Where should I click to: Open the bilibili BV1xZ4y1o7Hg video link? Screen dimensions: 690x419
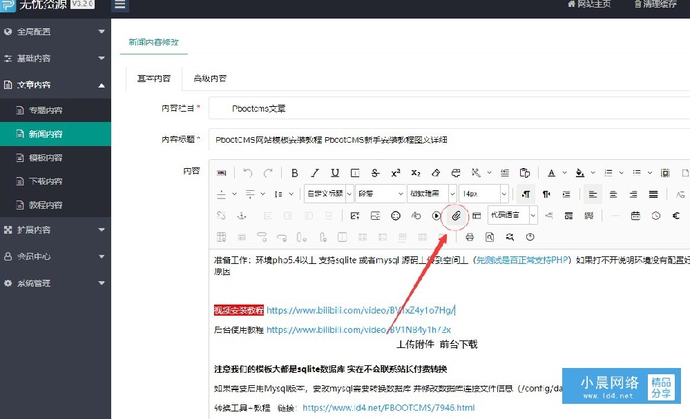pos(360,311)
